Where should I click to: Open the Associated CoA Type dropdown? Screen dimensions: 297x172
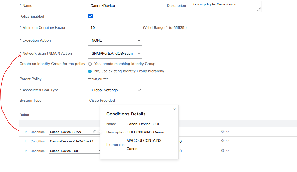click(x=139, y=90)
